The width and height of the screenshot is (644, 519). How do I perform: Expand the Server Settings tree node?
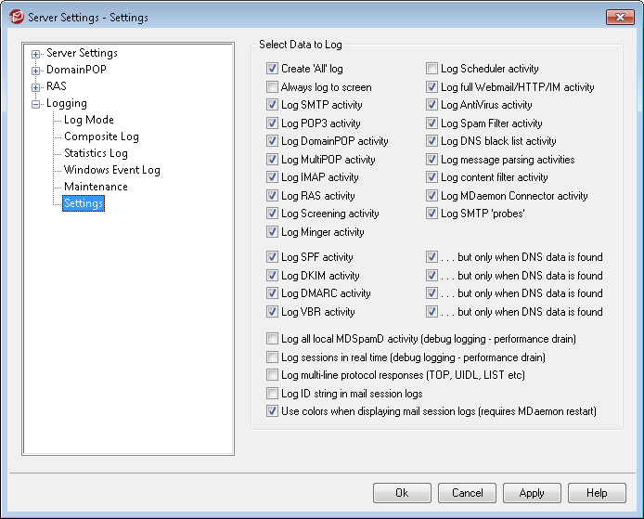[x=36, y=54]
